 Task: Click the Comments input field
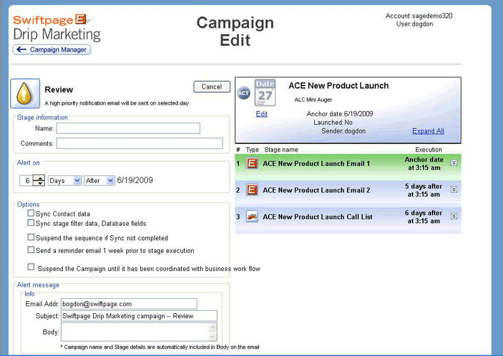(x=140, y=143)
